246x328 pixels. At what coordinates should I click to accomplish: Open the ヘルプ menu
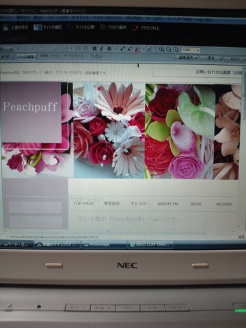pos(204,20)
